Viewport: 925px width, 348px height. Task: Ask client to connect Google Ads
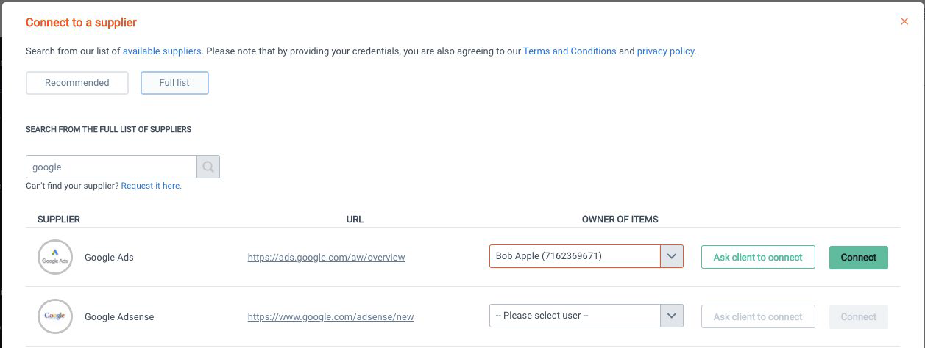758,258
